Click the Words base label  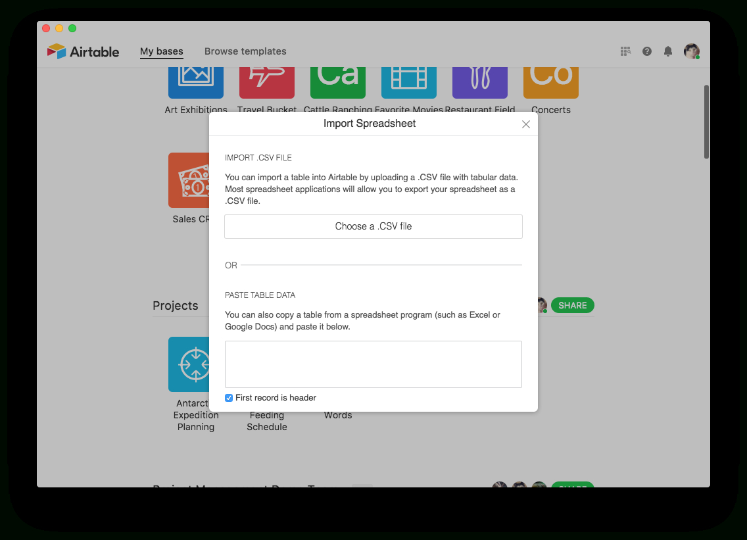[x=338, y=415]
